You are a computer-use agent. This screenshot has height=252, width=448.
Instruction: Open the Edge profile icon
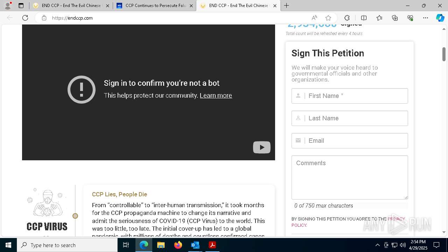click(x=8, y=6)
